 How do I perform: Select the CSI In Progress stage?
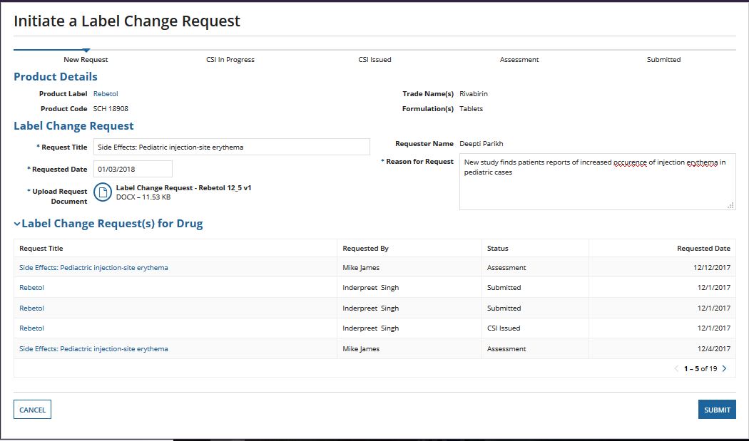coord(230,60)
